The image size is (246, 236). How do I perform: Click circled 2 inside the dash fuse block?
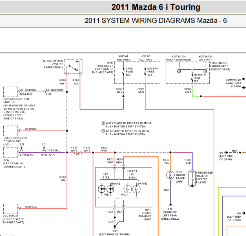coord(179,72)
